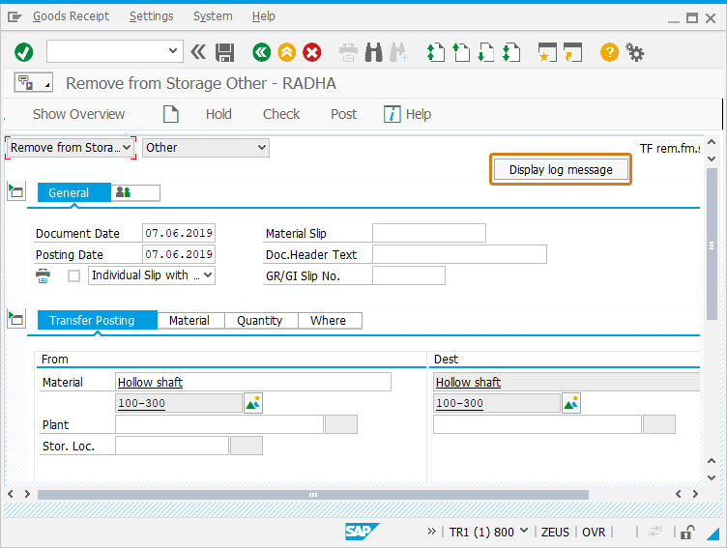727x548 pixels.
Task: Open the System menu
Action: tap(213, 16)
